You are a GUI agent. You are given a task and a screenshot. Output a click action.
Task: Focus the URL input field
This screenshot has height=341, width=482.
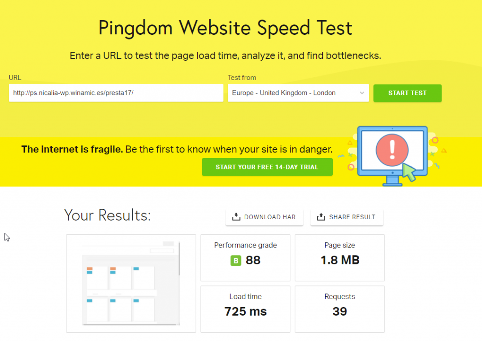click(x=116, y=93)
